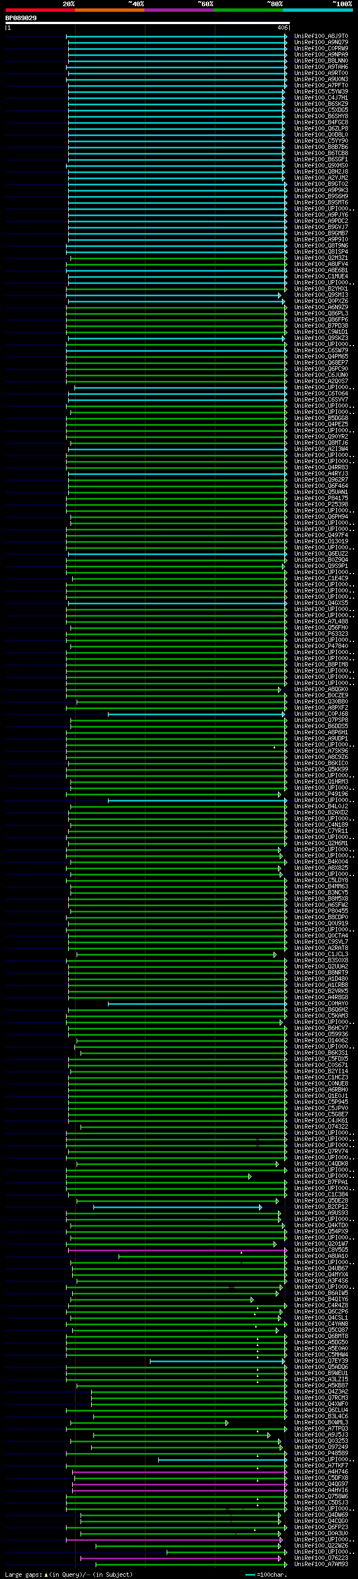This screenshot has height=1579, width=358.
Task: Select the UniRef100_P25398 entry
Action: click(x=321, y=505)
